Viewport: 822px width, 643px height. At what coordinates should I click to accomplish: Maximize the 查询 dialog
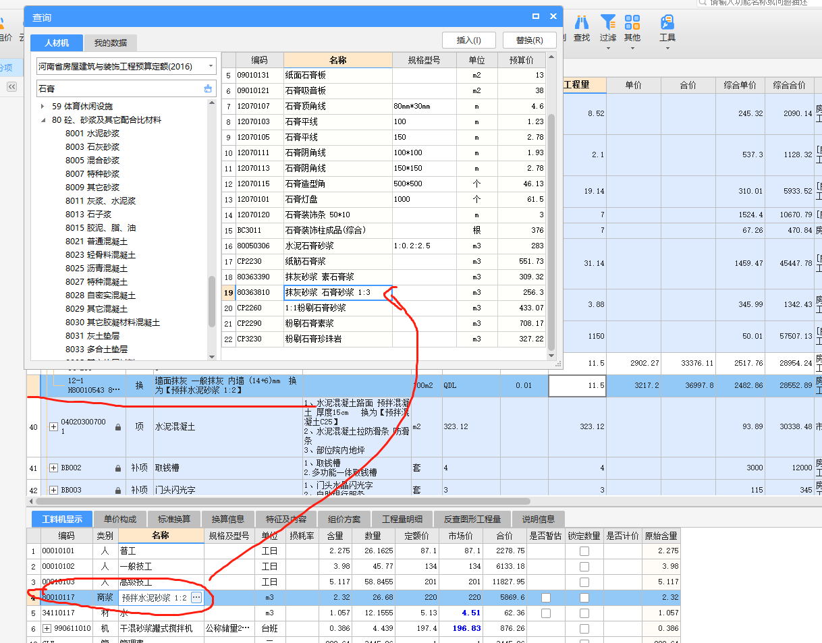(536, 16)
